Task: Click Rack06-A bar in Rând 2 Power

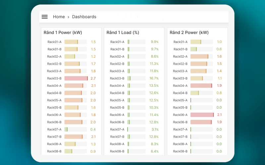Action: 202,115
